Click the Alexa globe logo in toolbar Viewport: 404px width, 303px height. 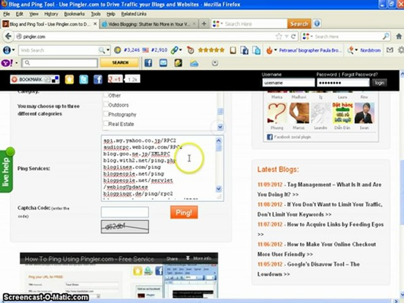coord(7,50)
